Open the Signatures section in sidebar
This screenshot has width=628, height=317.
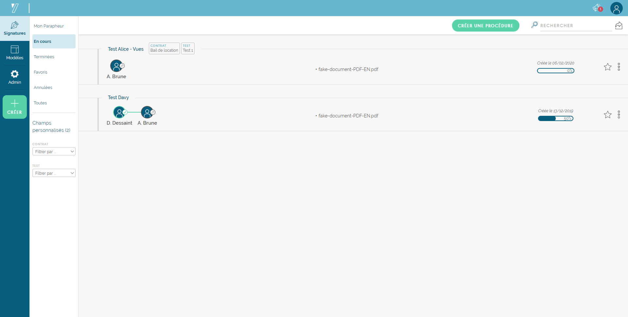coord(15,28)
